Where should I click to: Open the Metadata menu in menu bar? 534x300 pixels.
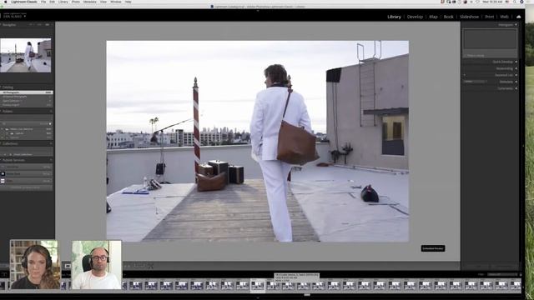point(89,2)
